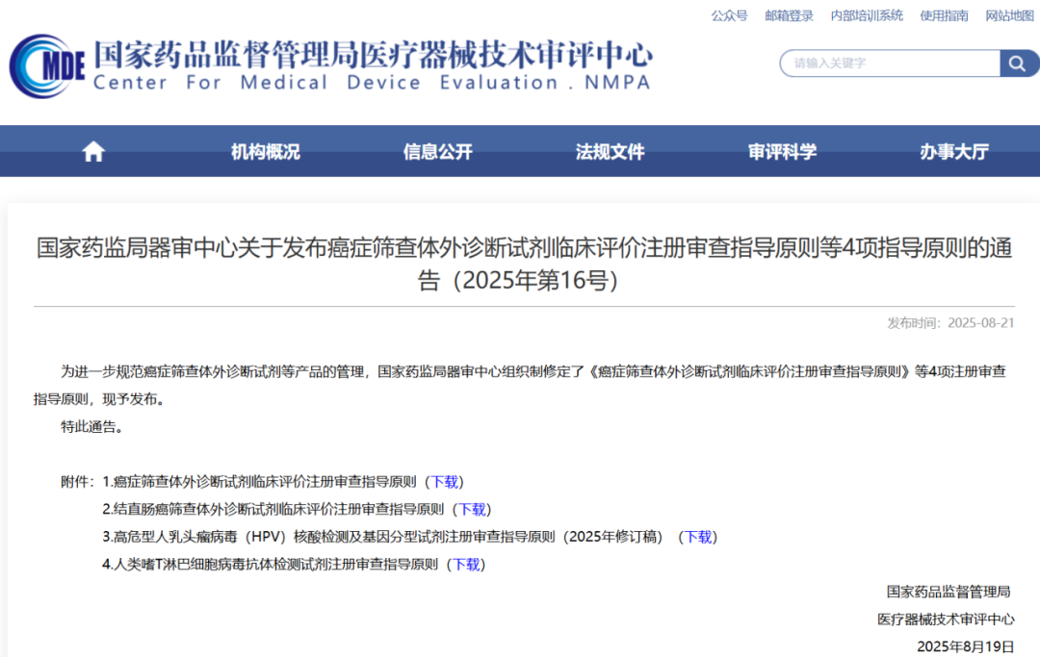The image size is (1040, 657).
Task: Click the signature line 医疗器械技术审评中心
Action: coord(946,619)
